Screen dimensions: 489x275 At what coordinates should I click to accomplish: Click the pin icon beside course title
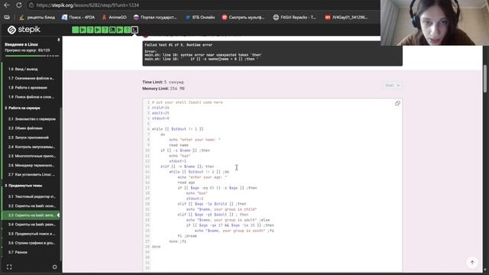coord(58,40)
